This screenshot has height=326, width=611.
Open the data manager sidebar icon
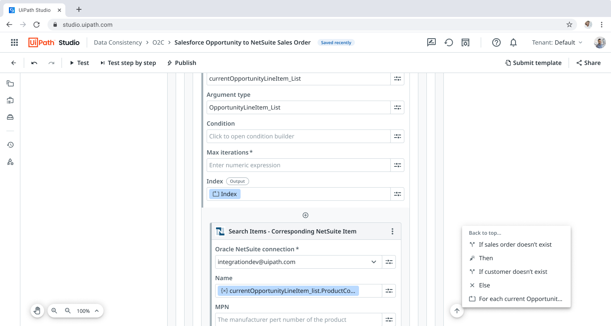point(10,117)
